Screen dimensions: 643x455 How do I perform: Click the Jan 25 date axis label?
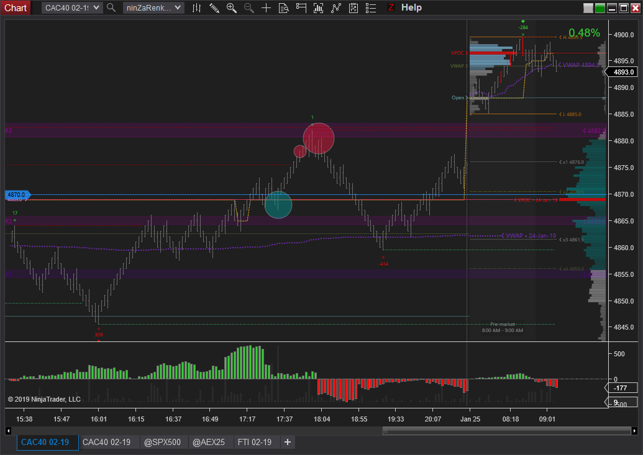[470, 420]
